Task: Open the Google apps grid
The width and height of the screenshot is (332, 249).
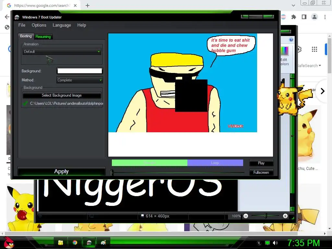Action: 314,49
